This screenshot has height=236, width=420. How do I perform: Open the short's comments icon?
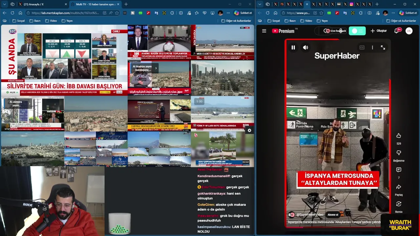(x=399, y=170)
